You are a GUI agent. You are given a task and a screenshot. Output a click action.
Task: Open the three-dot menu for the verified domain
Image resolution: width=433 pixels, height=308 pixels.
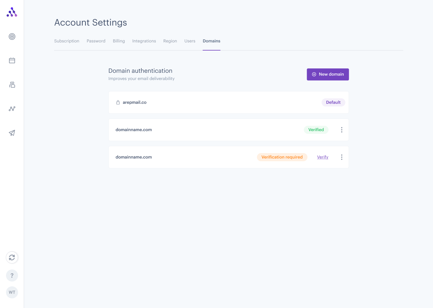342,130
